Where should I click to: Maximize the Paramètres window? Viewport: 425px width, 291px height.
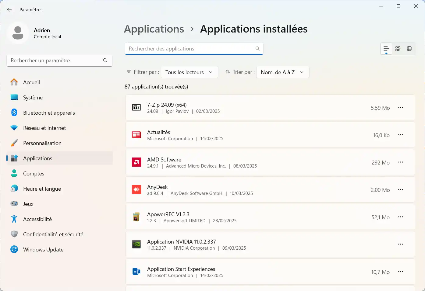pyautogui.click(x=398, y=6)
